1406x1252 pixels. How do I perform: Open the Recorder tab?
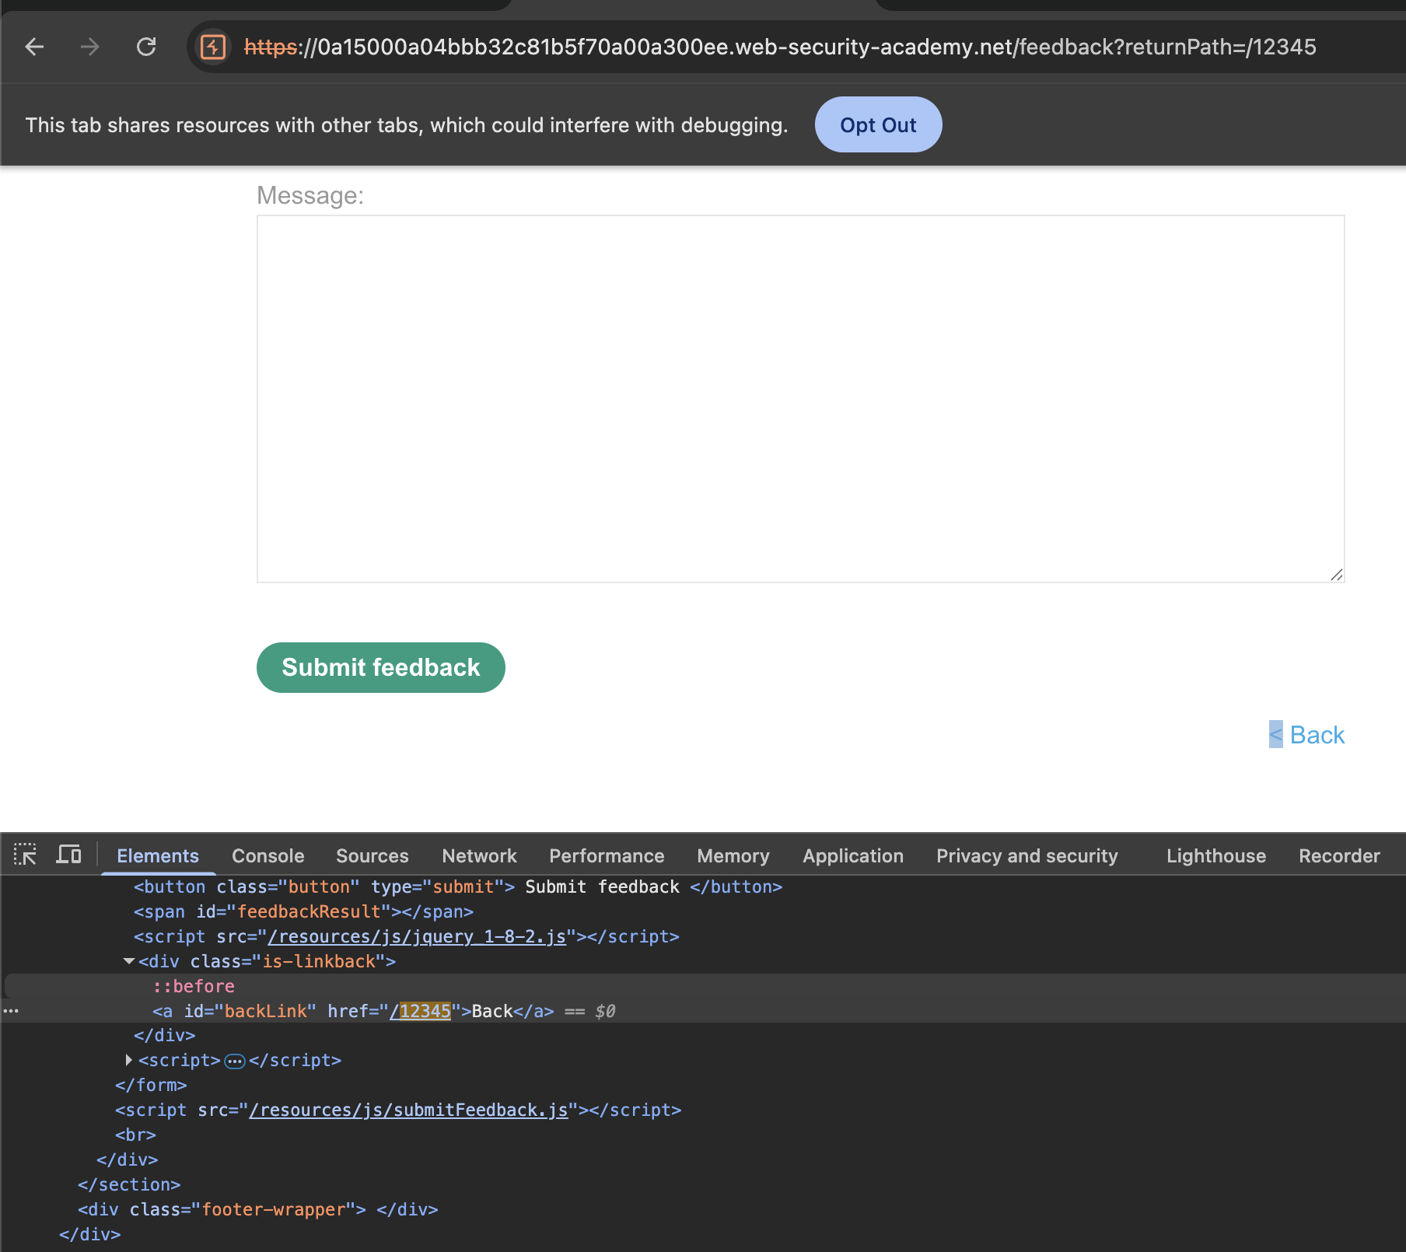[1339, 855]
